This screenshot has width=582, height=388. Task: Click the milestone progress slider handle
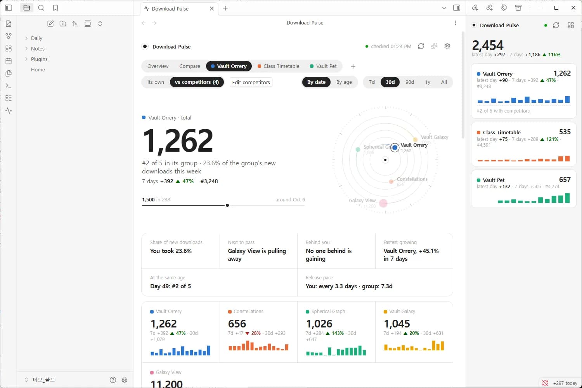click(x=227, y=205)
